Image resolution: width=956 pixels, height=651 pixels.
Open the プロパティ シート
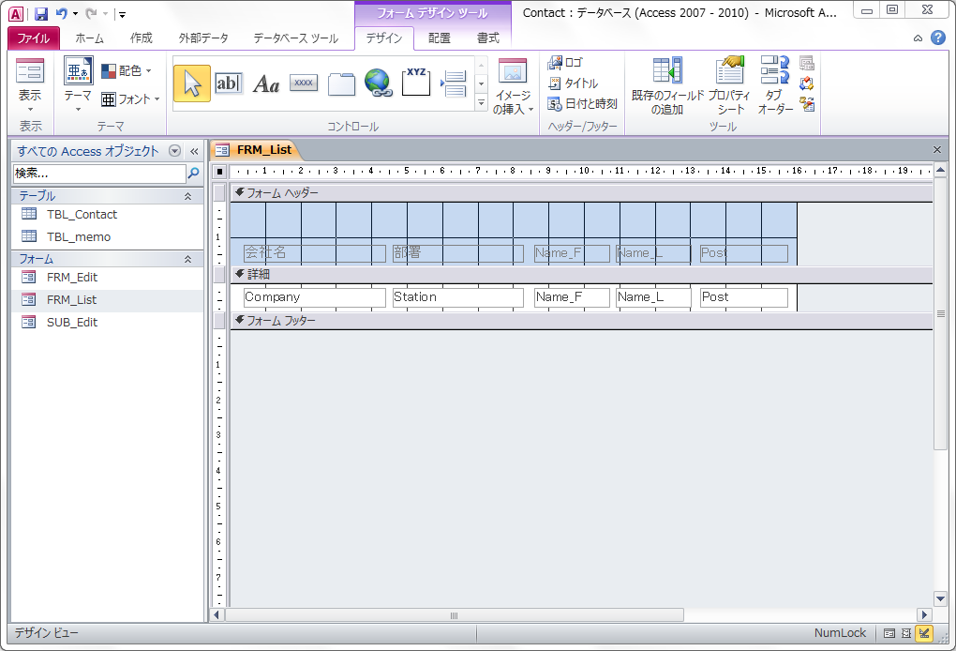(730, 86)
